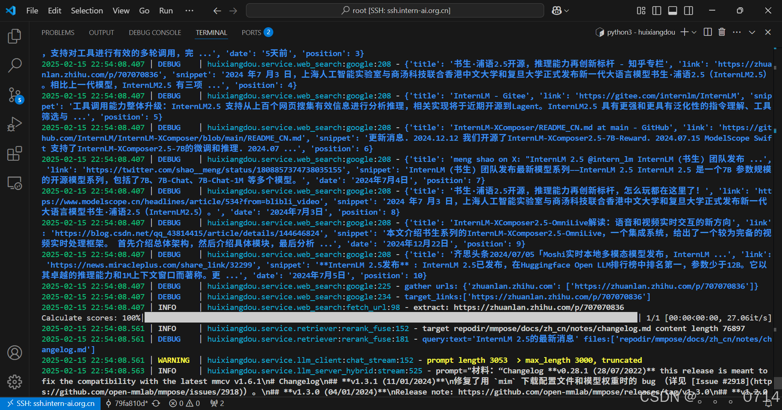Select the python3 - huixiangdou terminal

click(x=635, y=32)
